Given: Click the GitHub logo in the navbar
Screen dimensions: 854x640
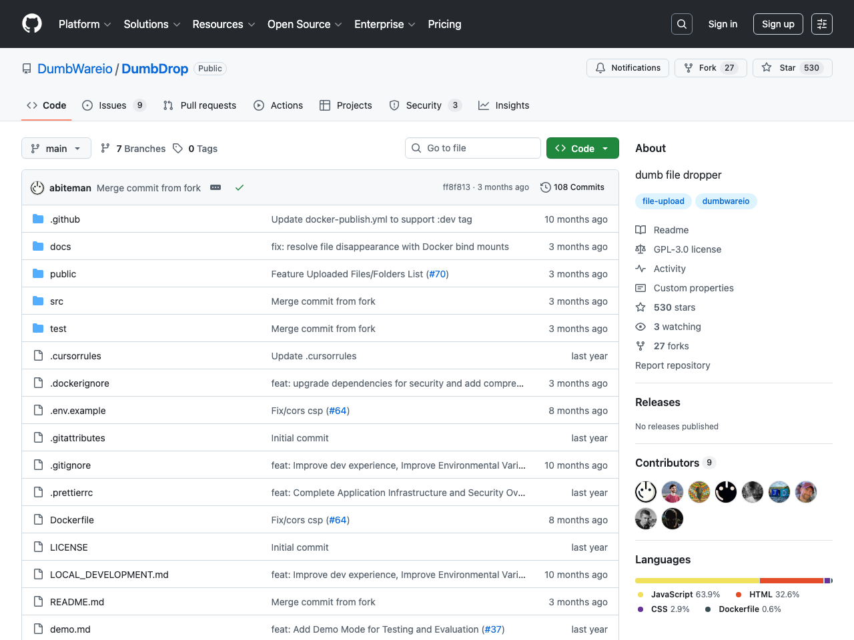Looking at the screenshot, I should (31, 23).
